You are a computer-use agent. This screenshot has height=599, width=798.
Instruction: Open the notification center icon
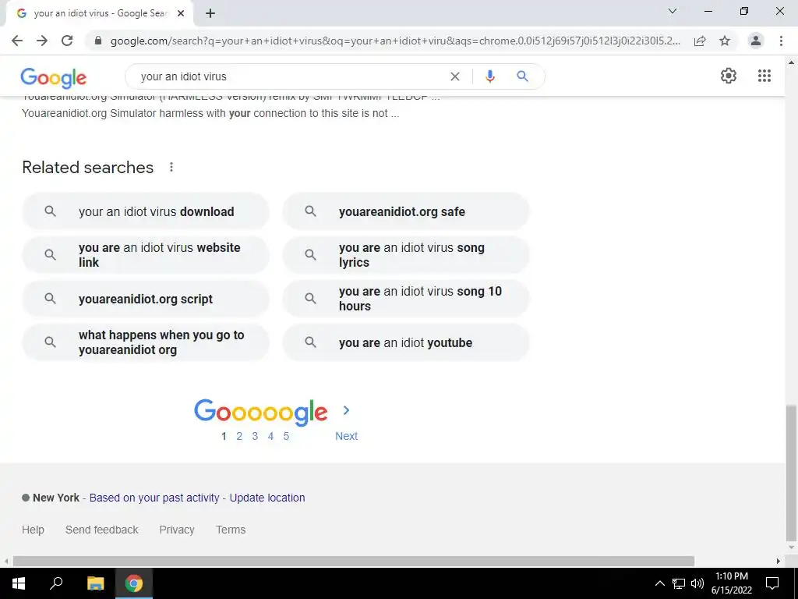772,583
